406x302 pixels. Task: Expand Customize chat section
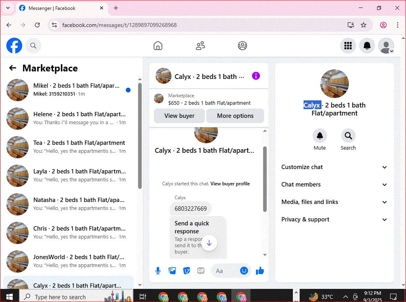coord(334,167)
